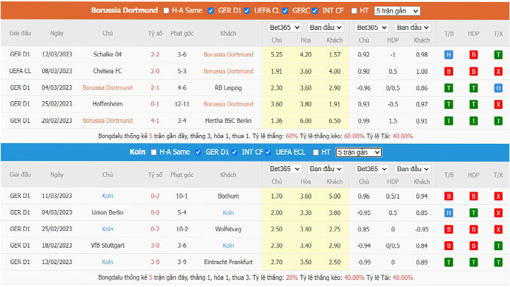Click the 5.25 odds in Schalke 04 row
This screenshot has height=287, width=510.
[x=277, y=55]
